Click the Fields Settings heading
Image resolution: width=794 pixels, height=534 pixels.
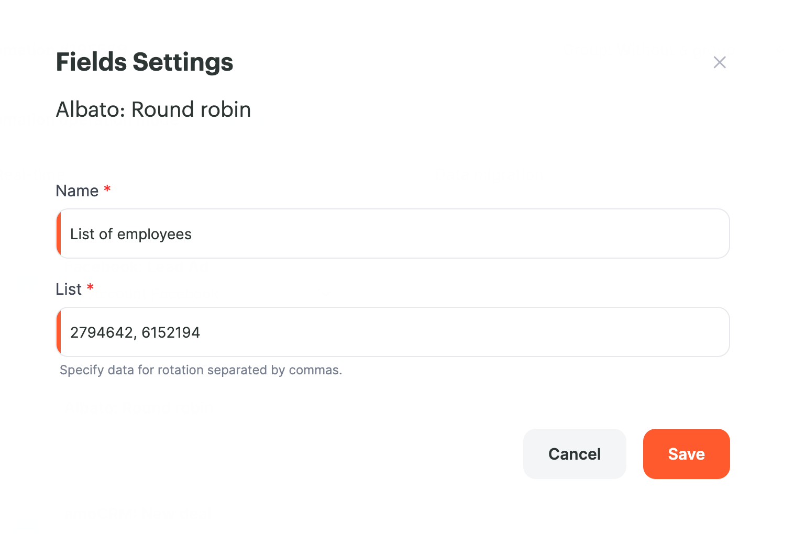[x=145, y=62]
